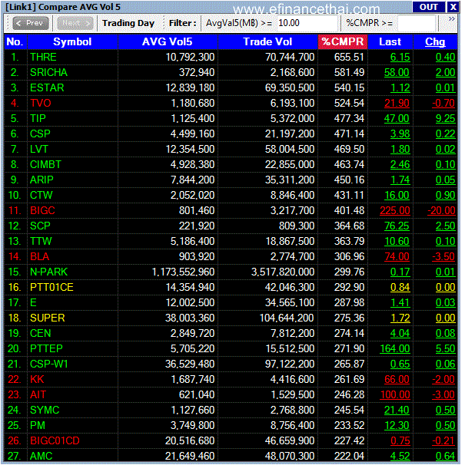The width and height of the screenshot is (465, 465).
Task: Select symbol CTW
Action: point(41,195)
